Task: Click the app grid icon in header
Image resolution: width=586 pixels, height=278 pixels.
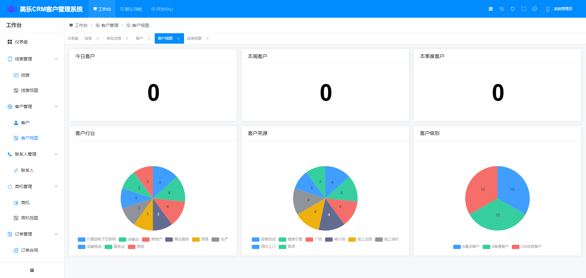Action: [491, 9]
